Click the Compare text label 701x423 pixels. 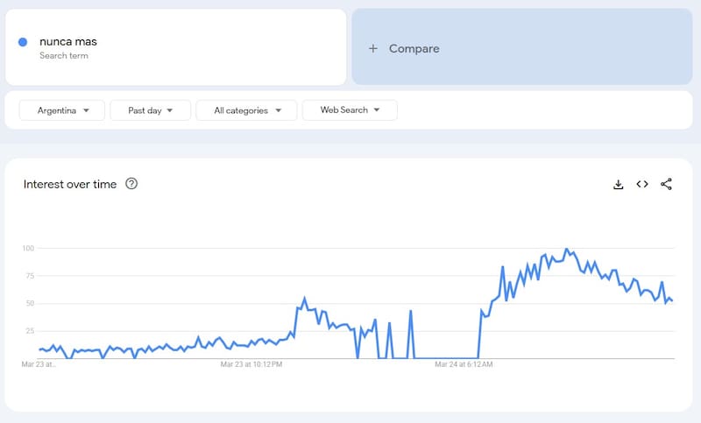(x=414, y=48)
